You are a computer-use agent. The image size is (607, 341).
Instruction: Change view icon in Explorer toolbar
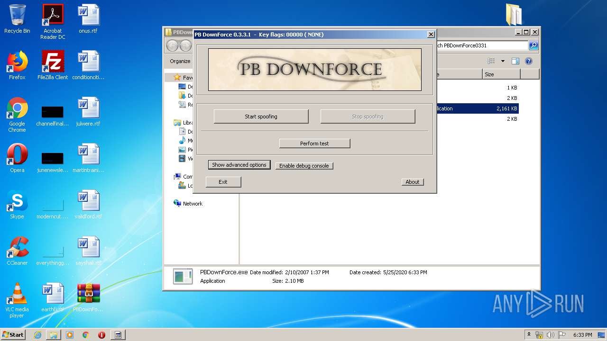point(491,61)
